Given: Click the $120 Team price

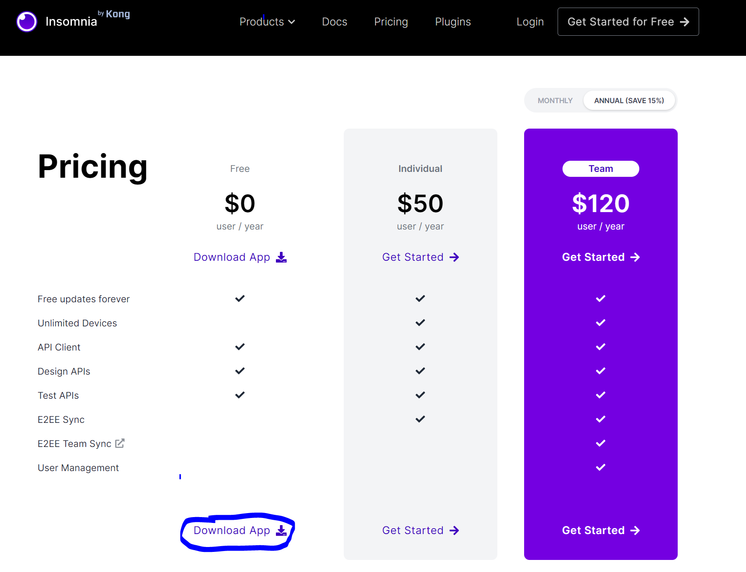Looking at the screenshot, I should tap(601, 204).
